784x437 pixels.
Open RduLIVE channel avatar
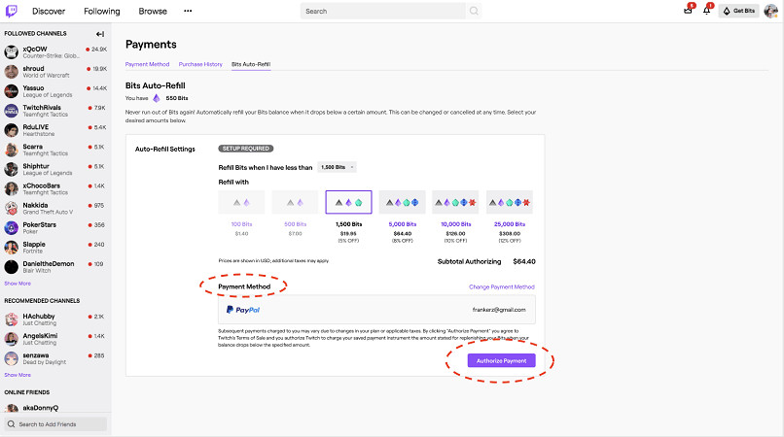[11, 130]
